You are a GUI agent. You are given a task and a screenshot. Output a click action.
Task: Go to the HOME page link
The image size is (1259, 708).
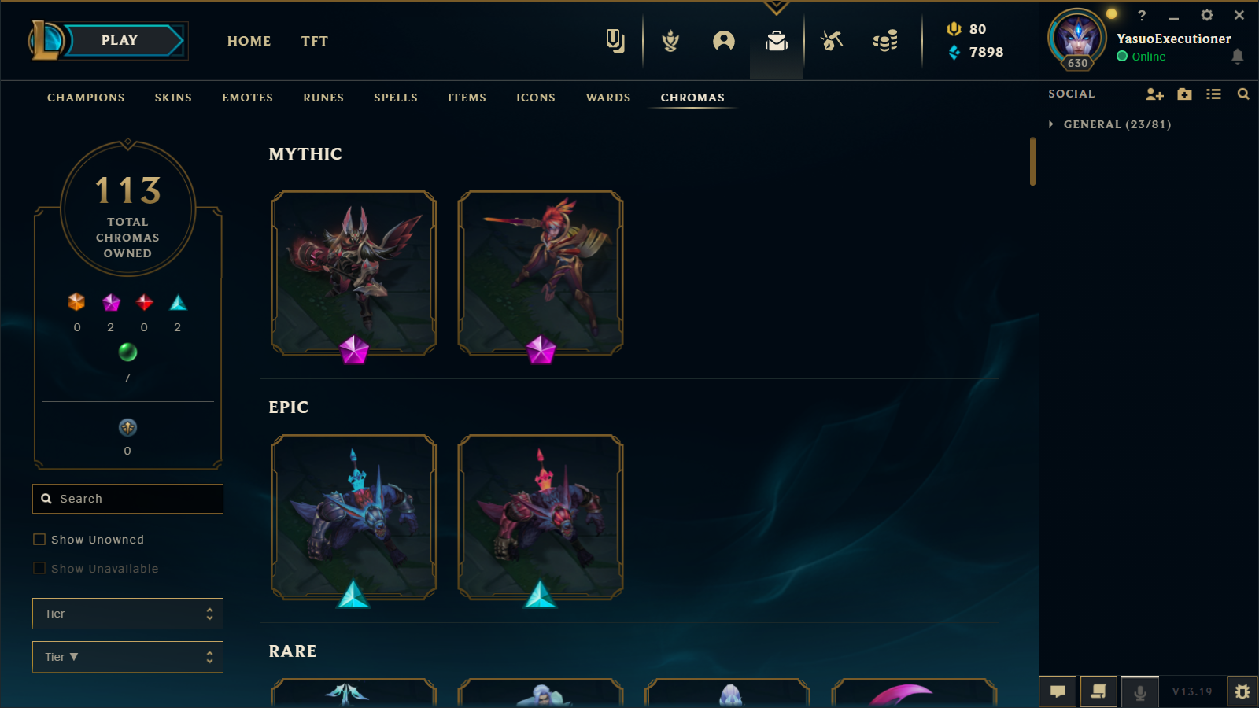click(249, 41)
